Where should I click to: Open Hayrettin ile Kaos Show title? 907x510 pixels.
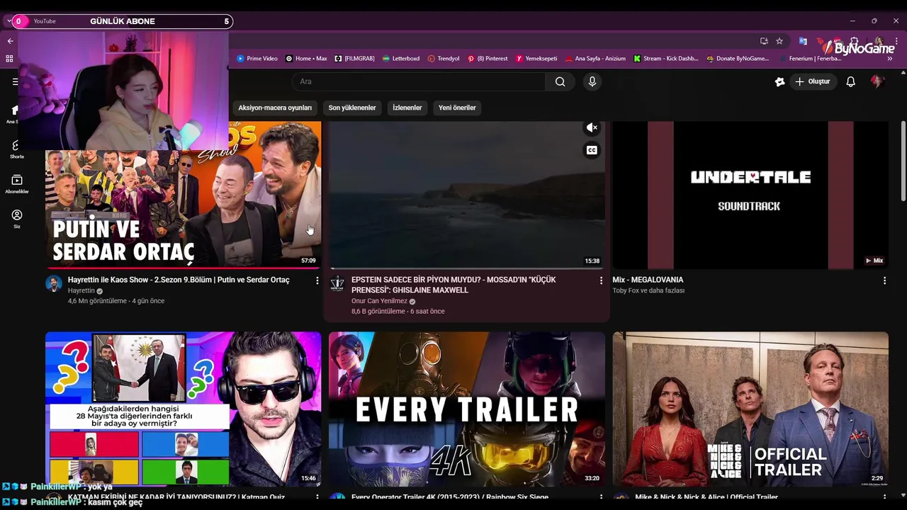pyautogui.click(x=179, y=280)
